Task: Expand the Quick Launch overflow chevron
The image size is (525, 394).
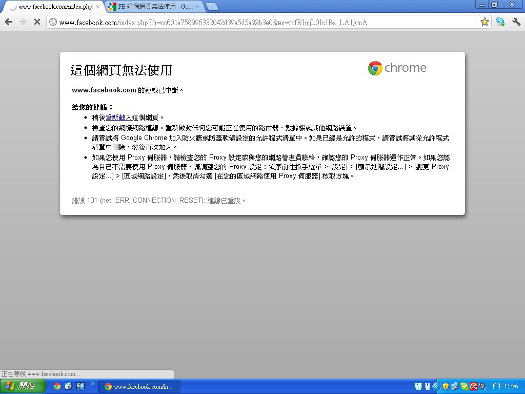Action: (93, 384)
